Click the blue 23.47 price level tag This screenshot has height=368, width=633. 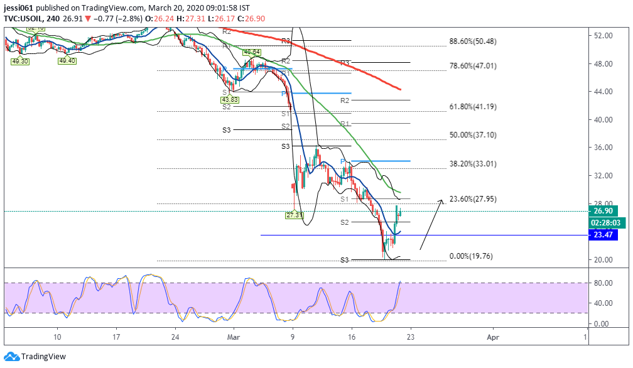[603, 235]
